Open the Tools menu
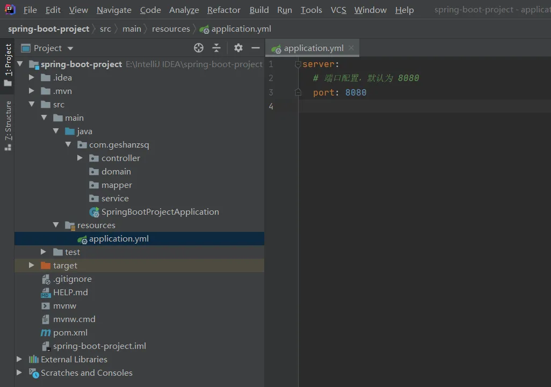This screenshot has height=387, width=551. click(311, 10)
